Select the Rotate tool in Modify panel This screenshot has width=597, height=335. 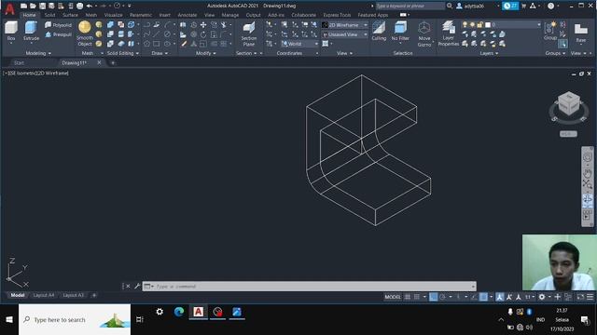(203, 34)
